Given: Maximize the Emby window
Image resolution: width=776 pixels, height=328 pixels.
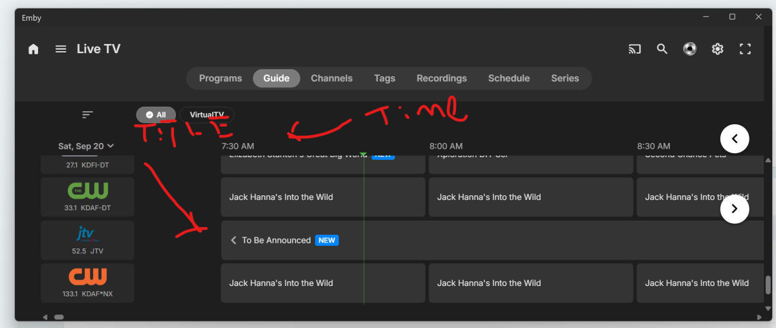Looking at the screenshot, I should click(732, 17).
